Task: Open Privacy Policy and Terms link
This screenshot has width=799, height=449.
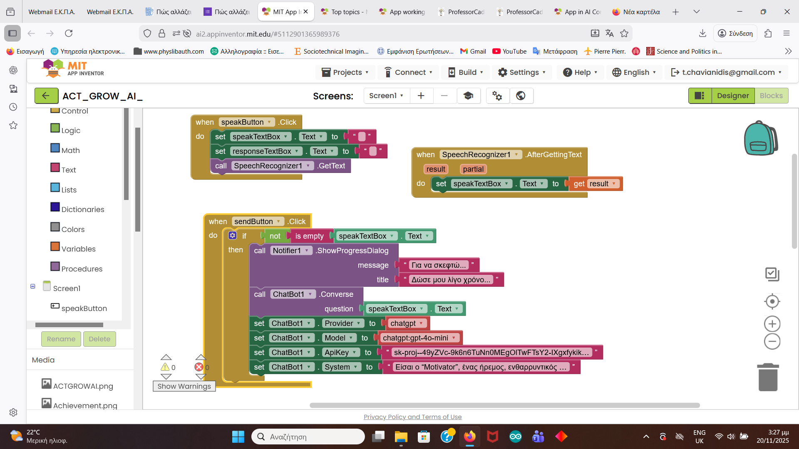Action: tap(412, 417)
